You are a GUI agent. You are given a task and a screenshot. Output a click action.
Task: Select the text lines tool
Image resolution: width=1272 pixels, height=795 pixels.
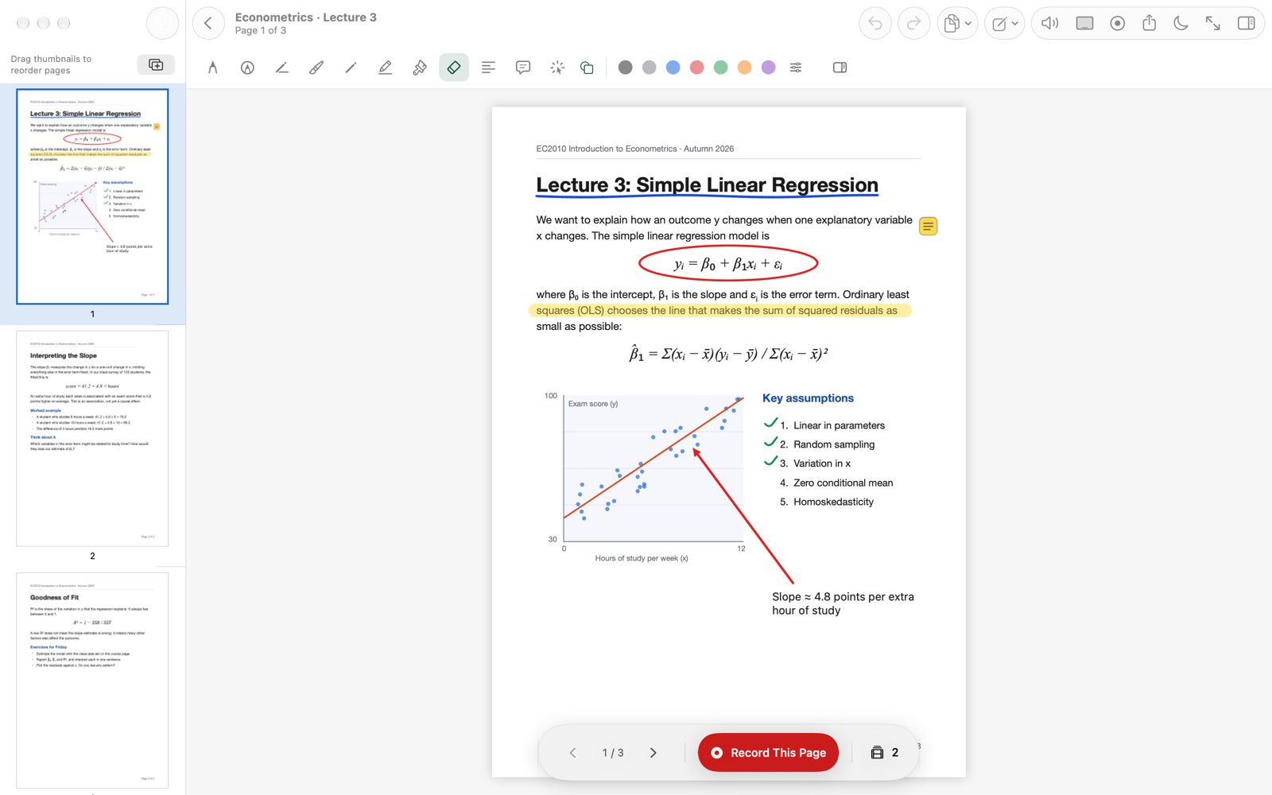(x=488, y=68)
